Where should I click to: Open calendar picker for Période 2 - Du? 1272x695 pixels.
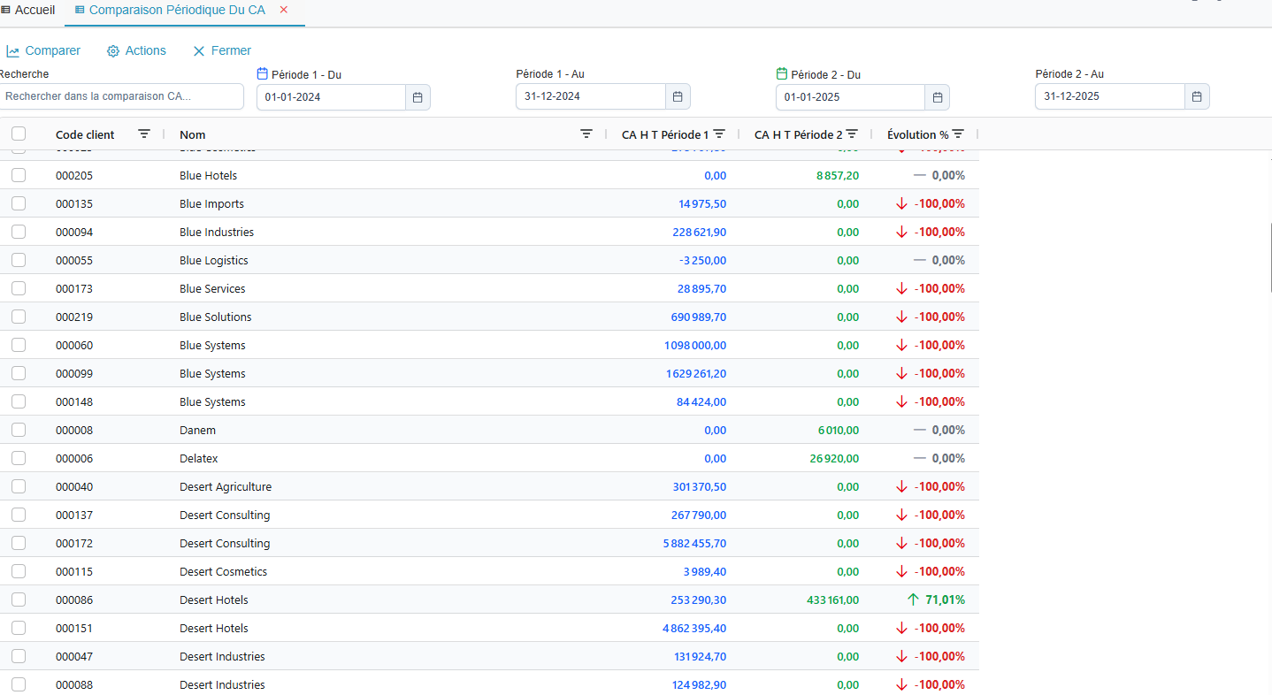938,97
